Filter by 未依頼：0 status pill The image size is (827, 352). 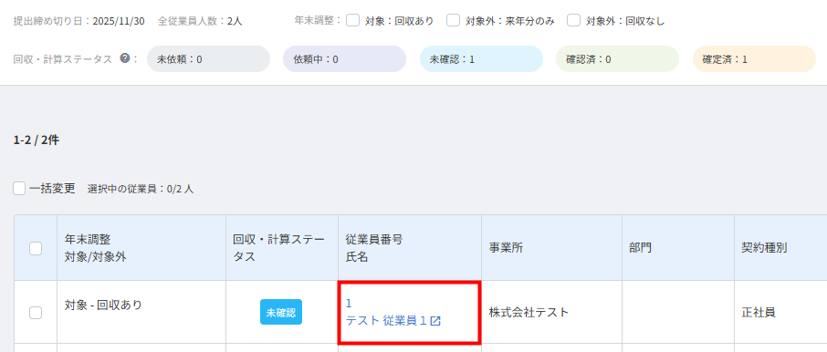(x=208, y=59)
